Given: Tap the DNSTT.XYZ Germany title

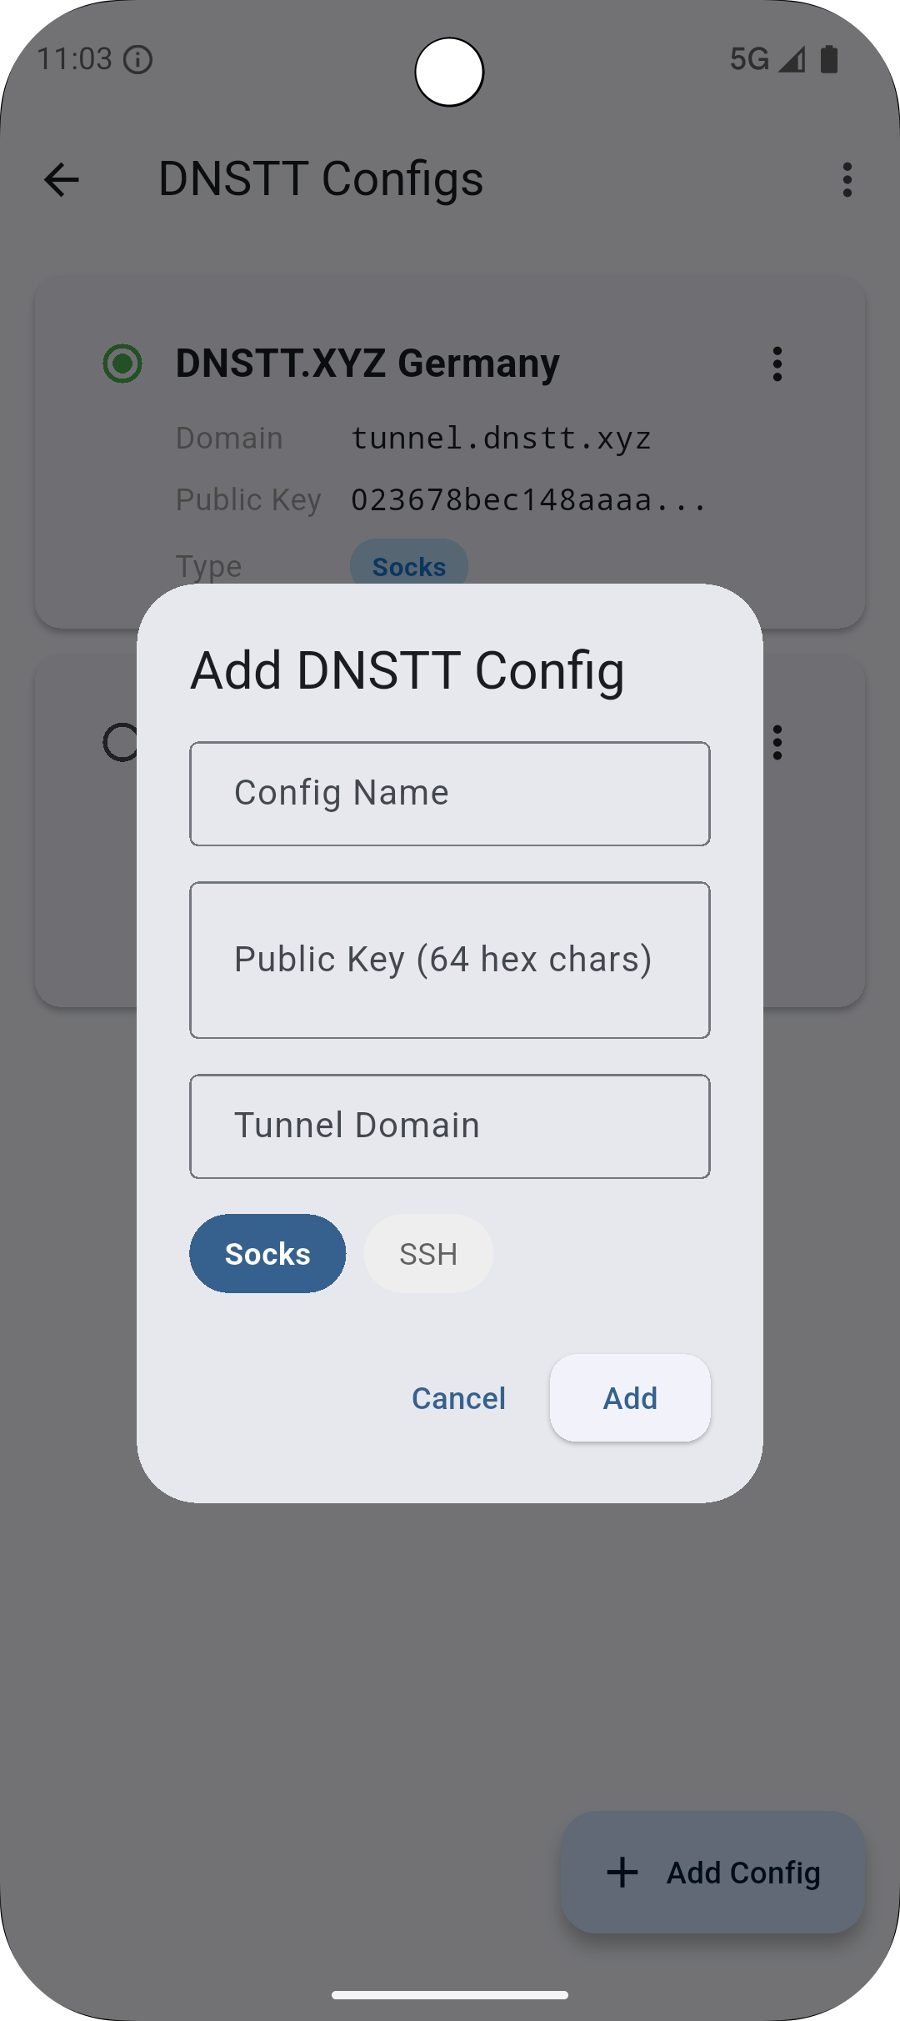Looking at the screenshot, I should [367, 364].
